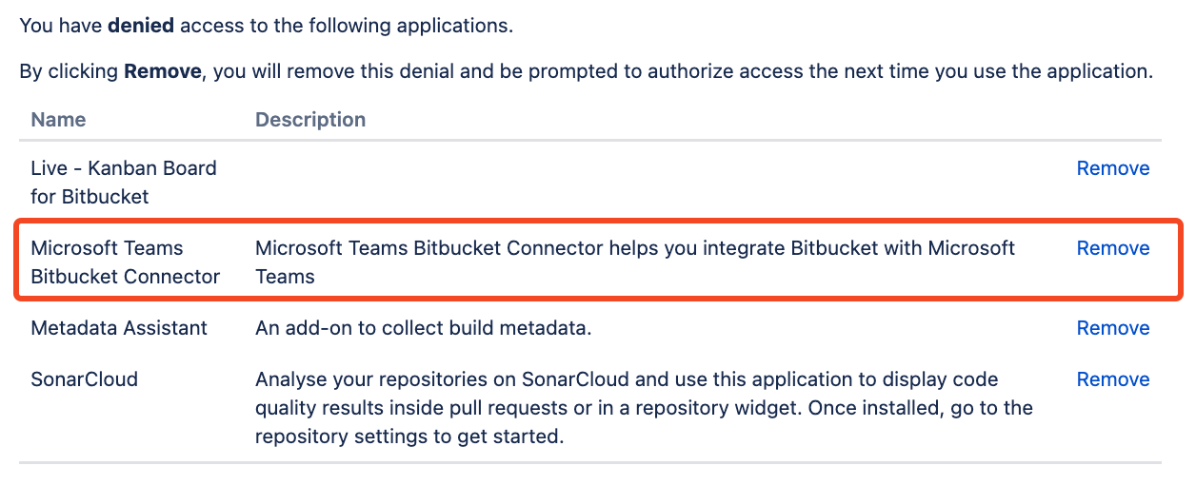Image resolution: width=1196 pixels, height=485 pixels.
Task: Click the Description column header
Action: click(310, 120)
